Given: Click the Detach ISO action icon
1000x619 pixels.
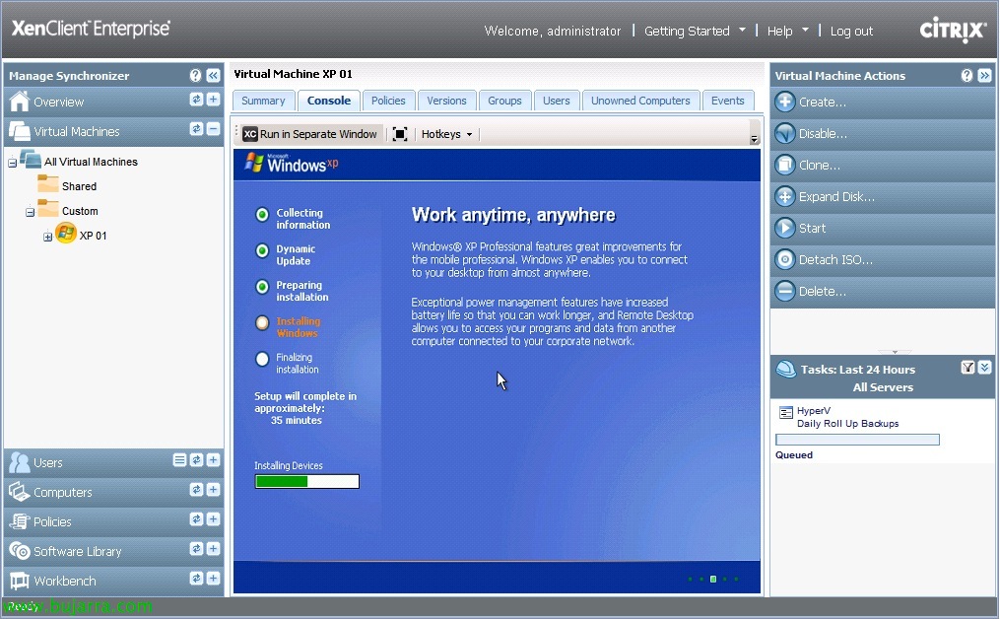Looking at the screenshot, I should (x=785, y=260).
